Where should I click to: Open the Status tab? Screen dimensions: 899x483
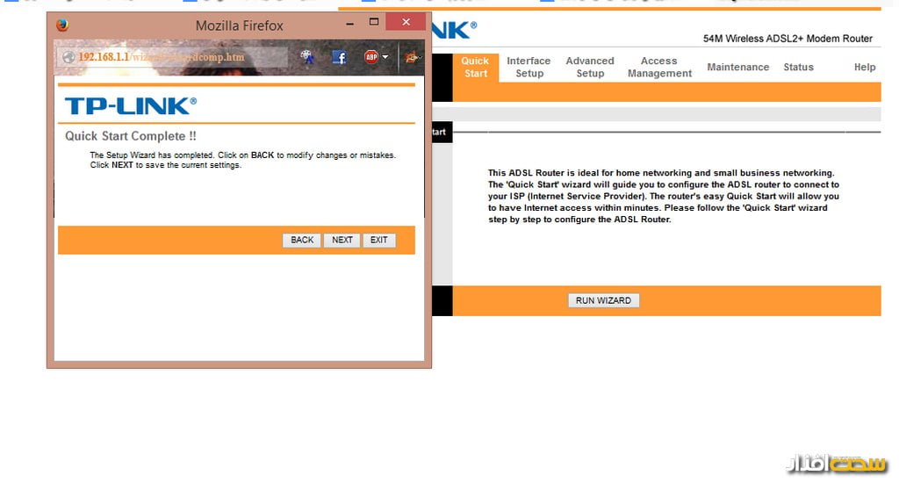click(798, 68)
